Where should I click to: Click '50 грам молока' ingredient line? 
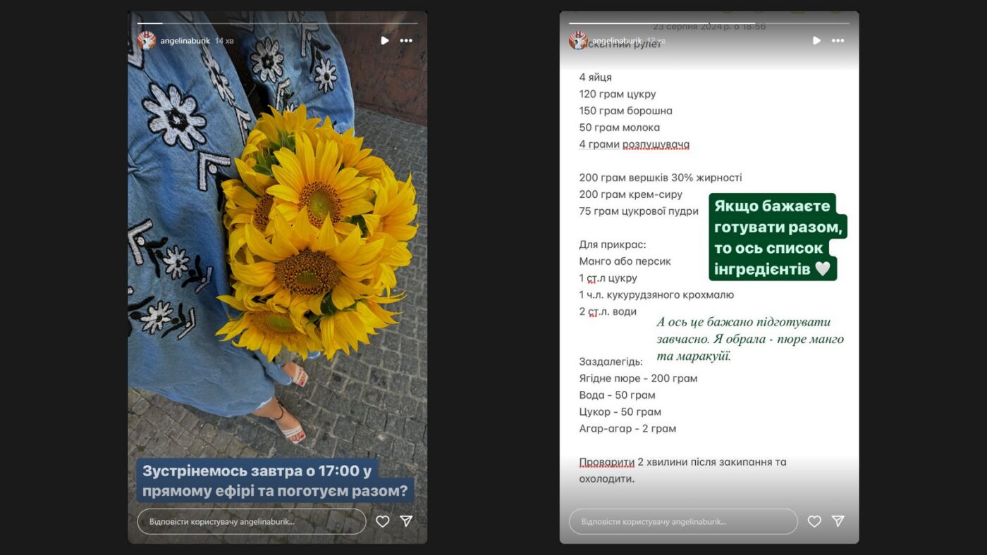(620, 127)
